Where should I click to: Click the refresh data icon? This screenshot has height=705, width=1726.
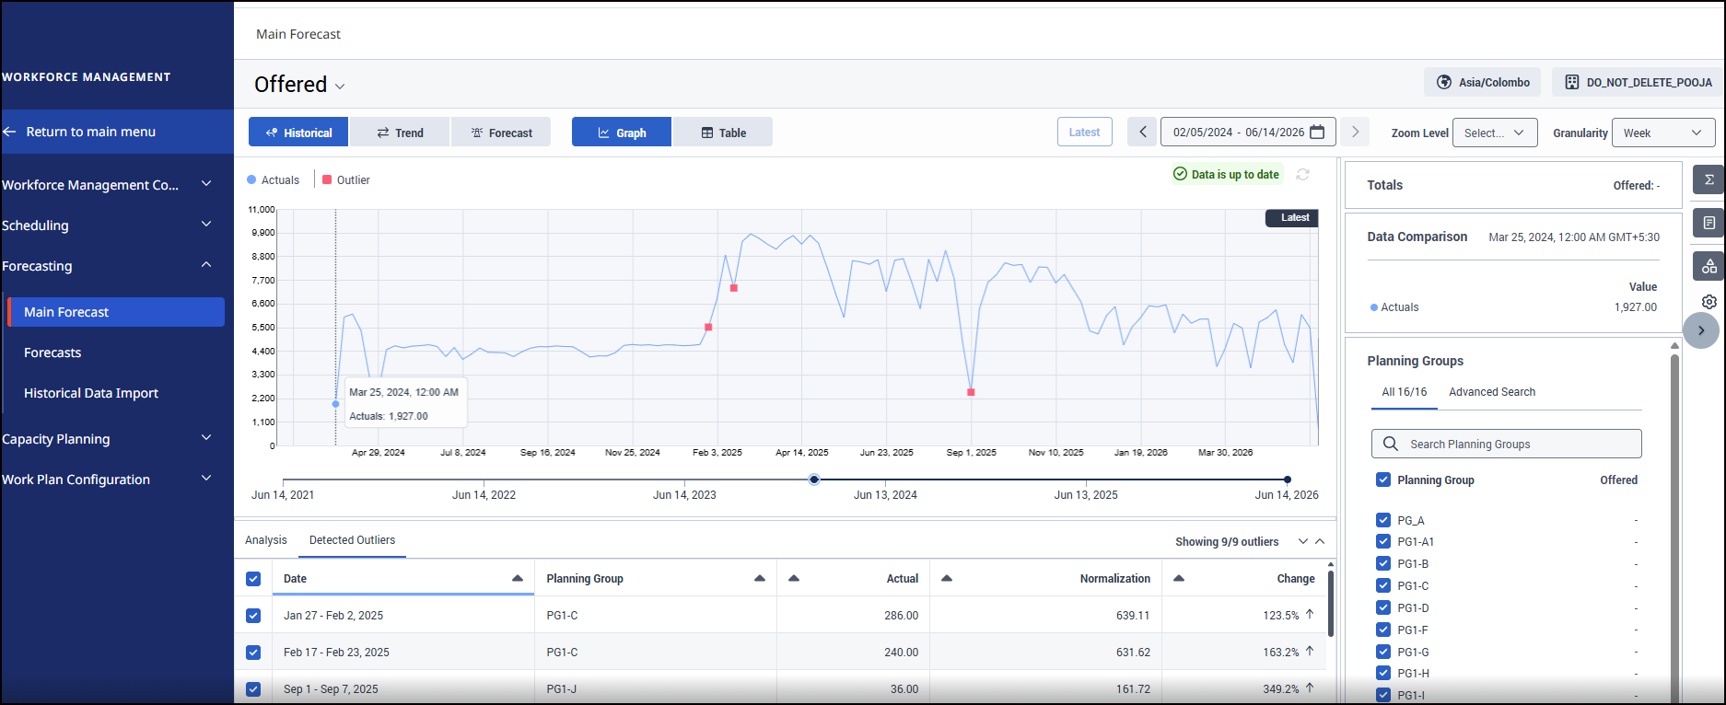tap(1302, 174)
